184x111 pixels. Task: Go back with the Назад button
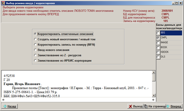pyautogui.click(x=10, y=106)
